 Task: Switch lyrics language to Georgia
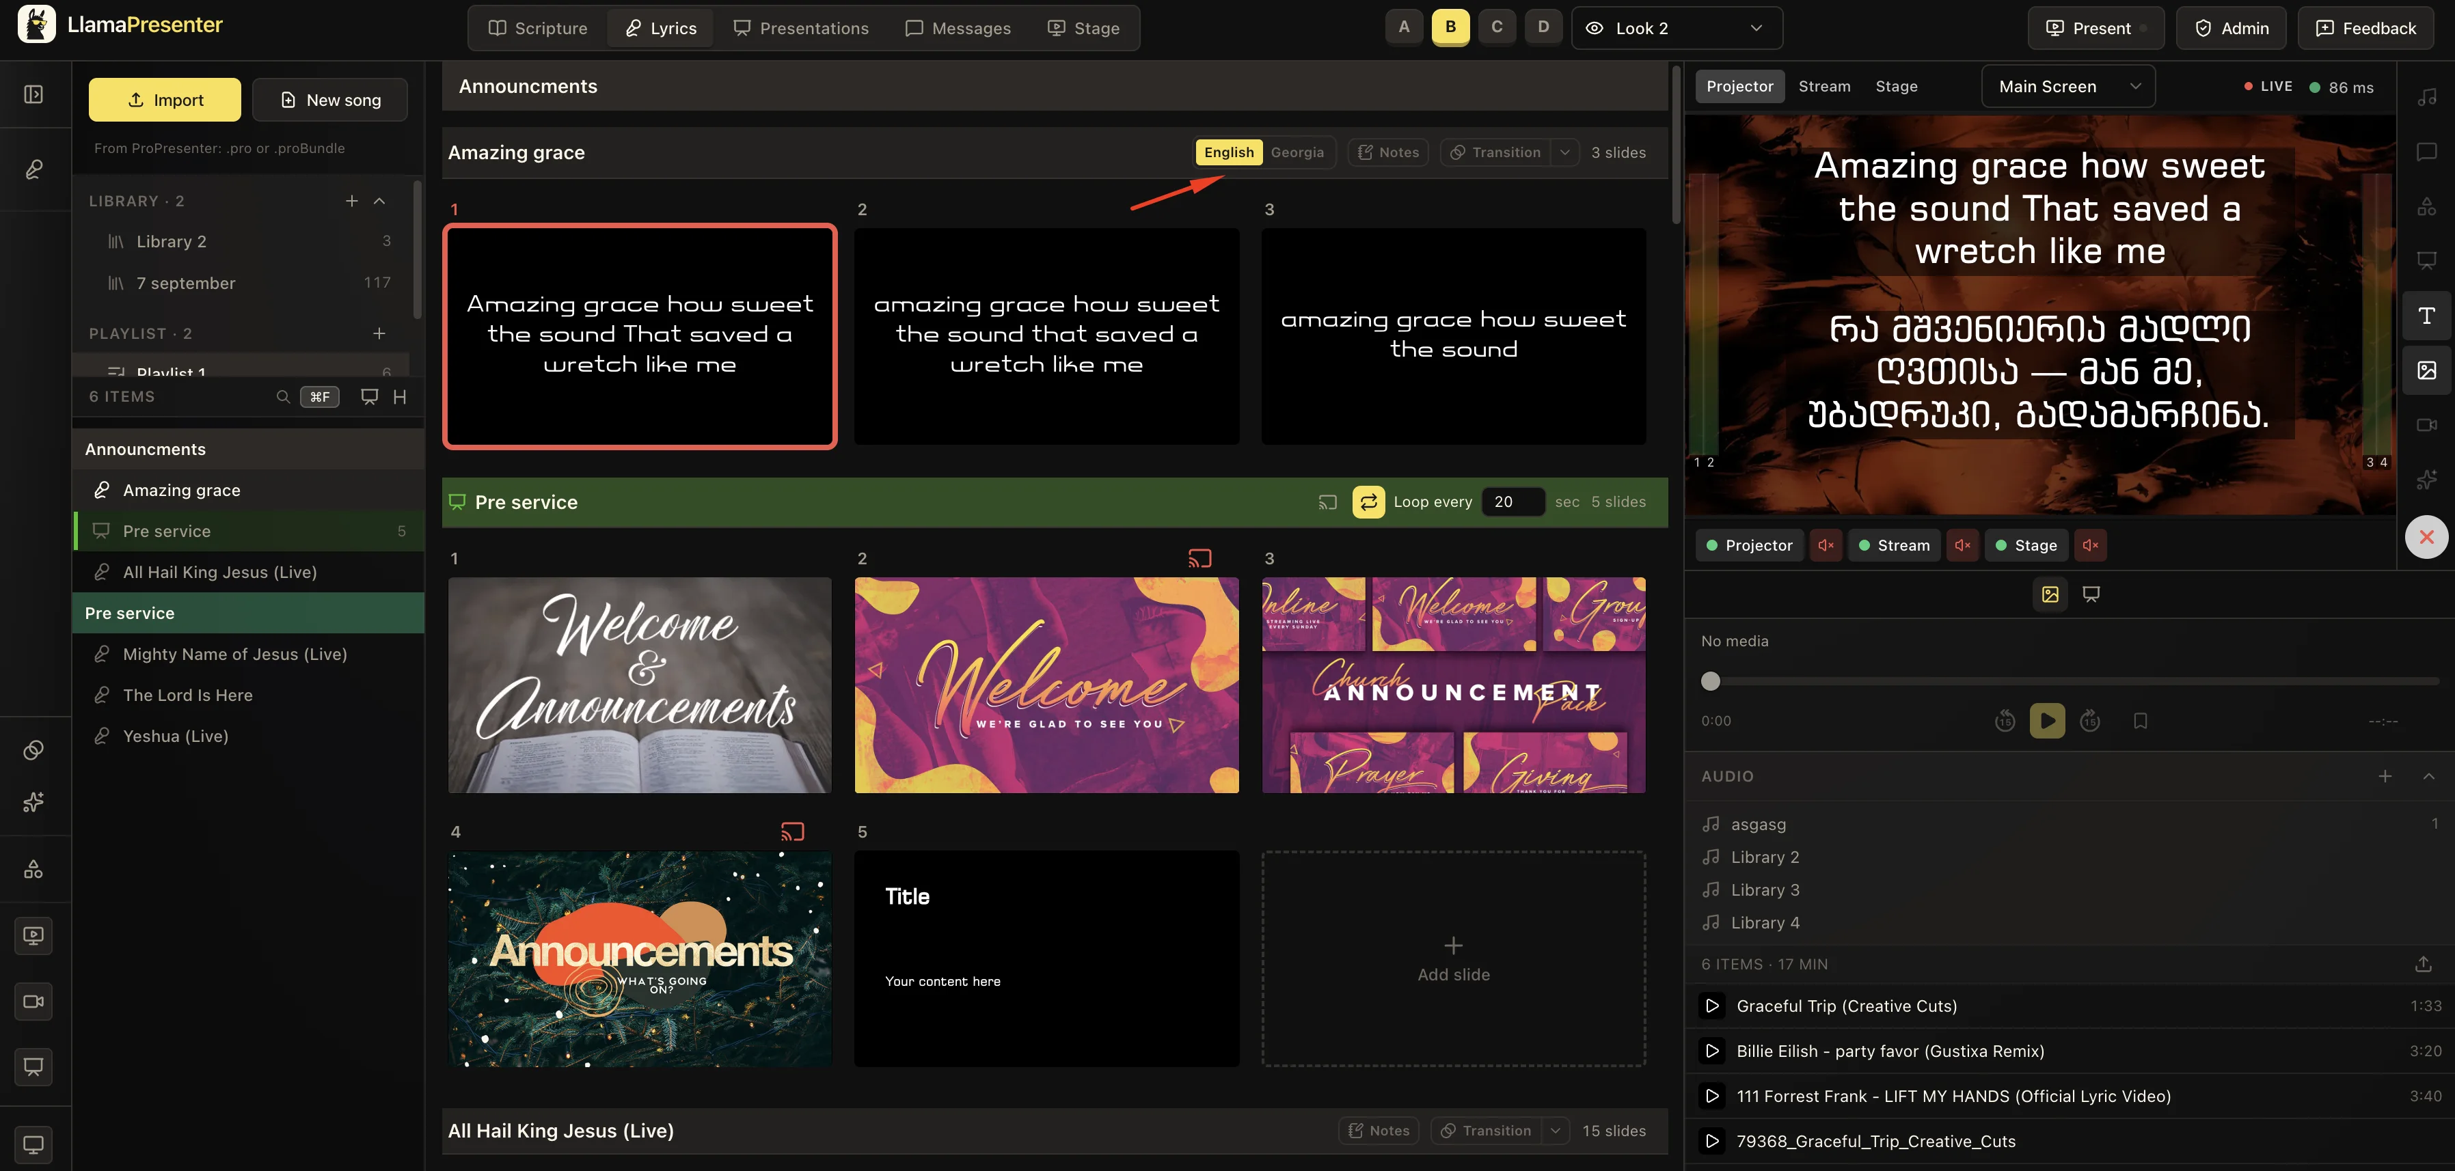point(1297,152)
